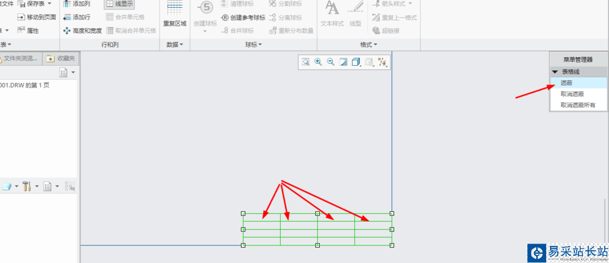Select 遮蔽 in menu manager

tap(579, 83)
